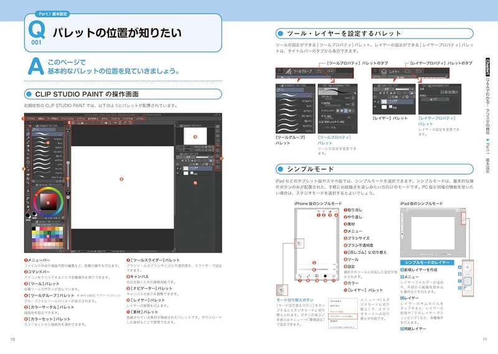Switch to the Layer Property tab icon beside レイヤー
The height and width of the screenshot is (354, 498).
[x=407, y=71]
